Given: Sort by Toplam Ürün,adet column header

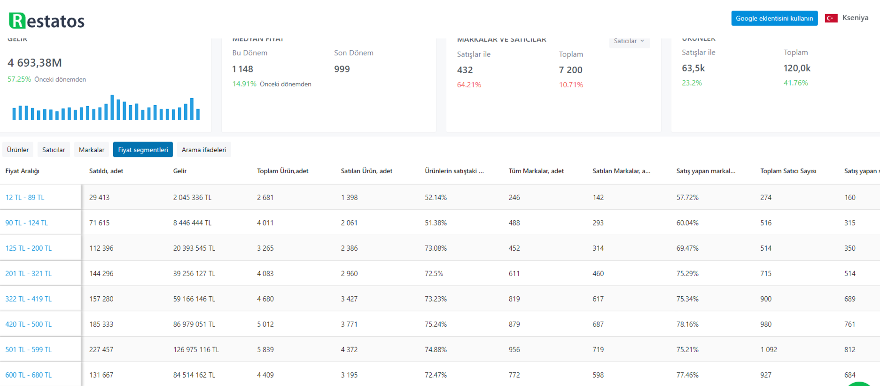Looking at the screenshot, I should pyautogui.click(x=283, y=171).
